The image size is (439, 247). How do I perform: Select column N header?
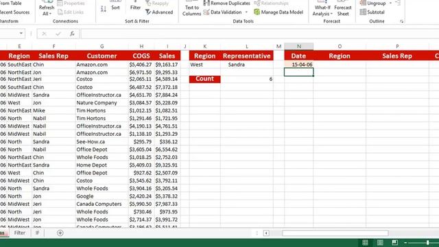[299, 46]
